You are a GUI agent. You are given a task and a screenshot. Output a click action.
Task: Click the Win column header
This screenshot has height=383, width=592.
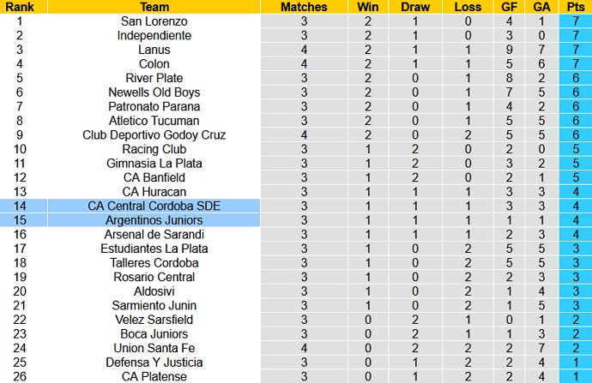[367, 7]
